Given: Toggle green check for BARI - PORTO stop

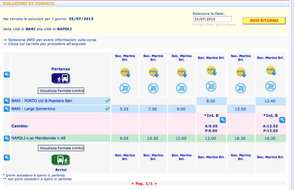Looking at the screenshot, I should coord(108,101).
